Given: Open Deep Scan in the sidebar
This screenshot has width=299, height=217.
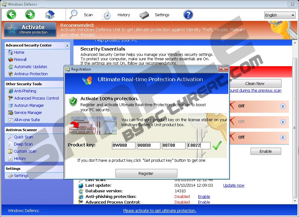Looking at the screenshot, I should point(23,144).
